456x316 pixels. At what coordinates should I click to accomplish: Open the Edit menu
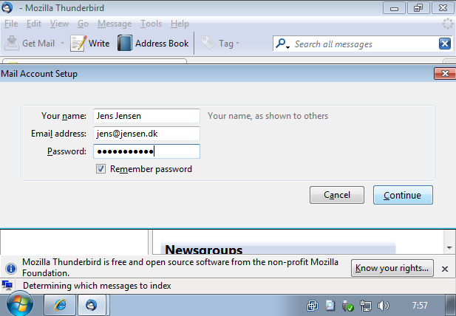click(34, 24)
